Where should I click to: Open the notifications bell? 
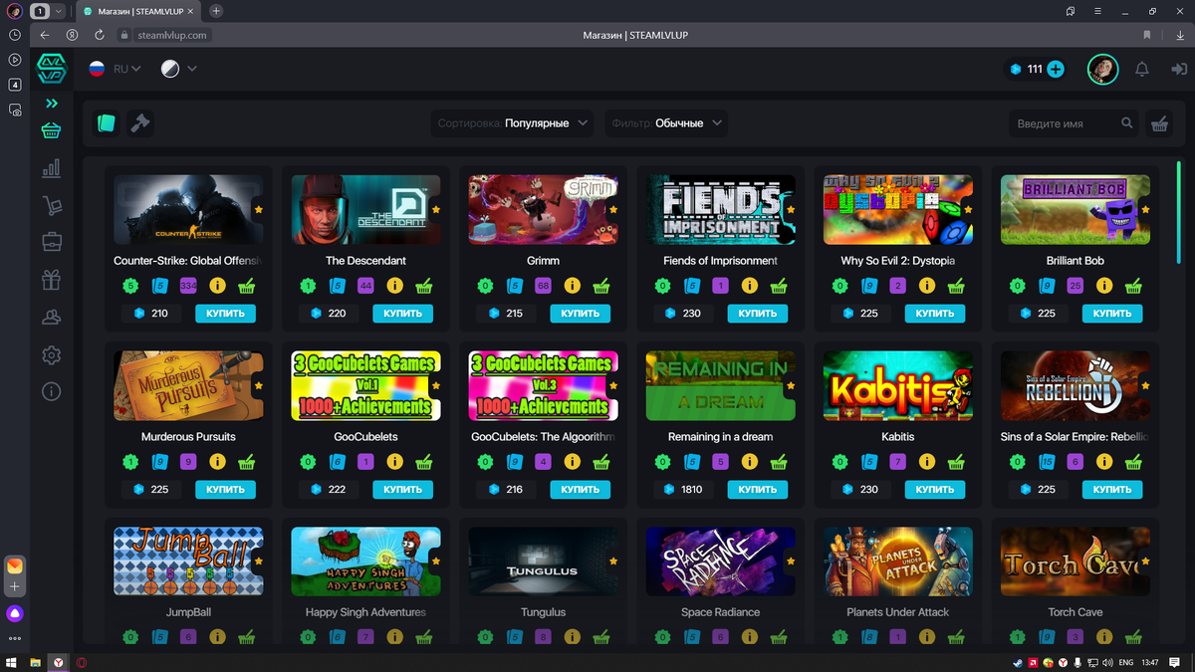1142,69
